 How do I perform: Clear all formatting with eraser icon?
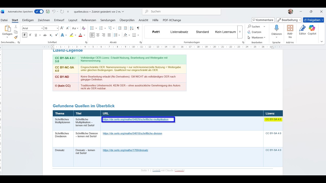click(84, 28)
